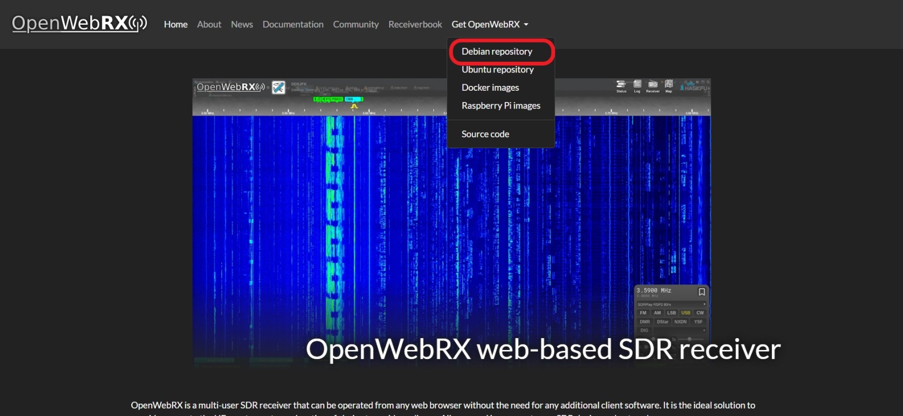The image size is (903, 416).
Task: Select NXDN mode in the receiver panel
Action: click(680, 322)
